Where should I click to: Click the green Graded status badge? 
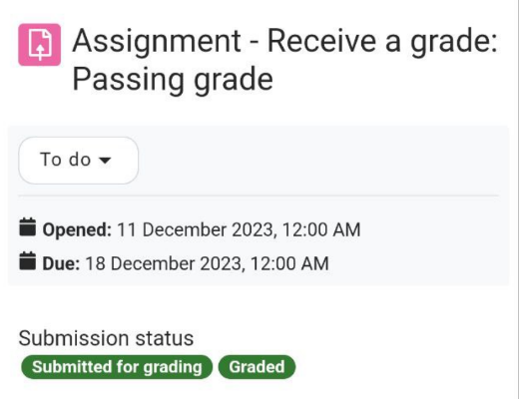(257, 367)
